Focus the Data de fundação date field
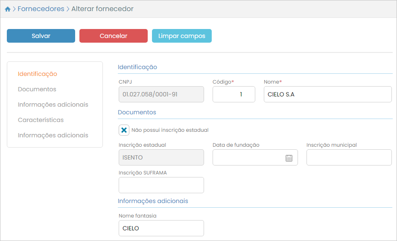397x241 pixels. pyautogui.click(x=248, y=157)
